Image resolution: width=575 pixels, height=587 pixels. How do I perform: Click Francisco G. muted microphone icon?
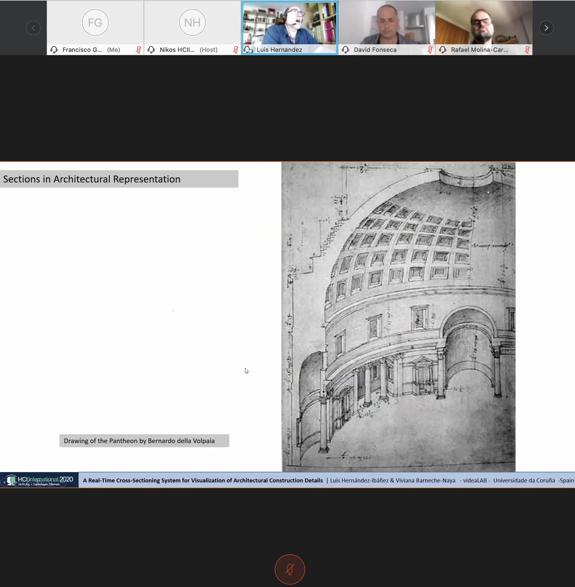[139, 49]
